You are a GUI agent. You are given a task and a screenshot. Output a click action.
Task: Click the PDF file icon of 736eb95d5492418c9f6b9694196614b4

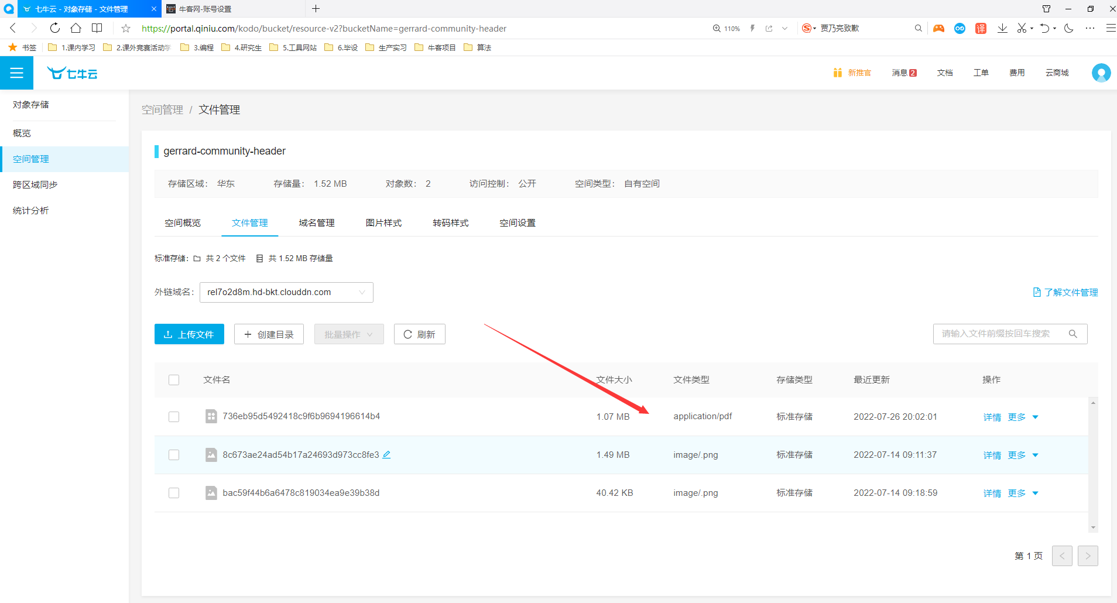211,416
